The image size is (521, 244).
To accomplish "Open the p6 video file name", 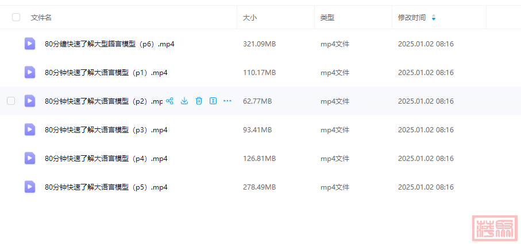I will point(109,44).
